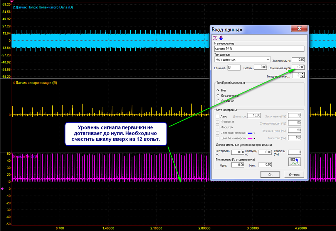Click the 0.700 time axis label
The width and height of the screenshot is (336, 231).
(60, 228)
